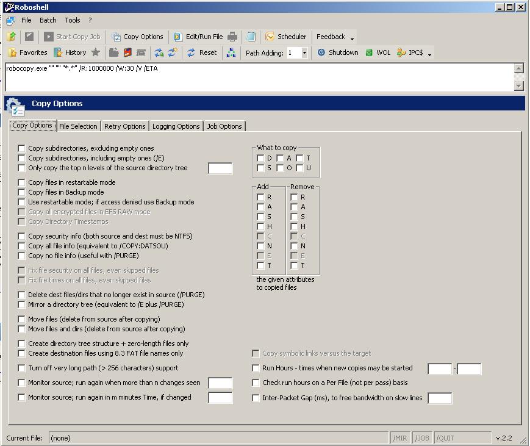Click Reset in the toolbar
Viewport: 530px width, 446px height.
point(202,52)
